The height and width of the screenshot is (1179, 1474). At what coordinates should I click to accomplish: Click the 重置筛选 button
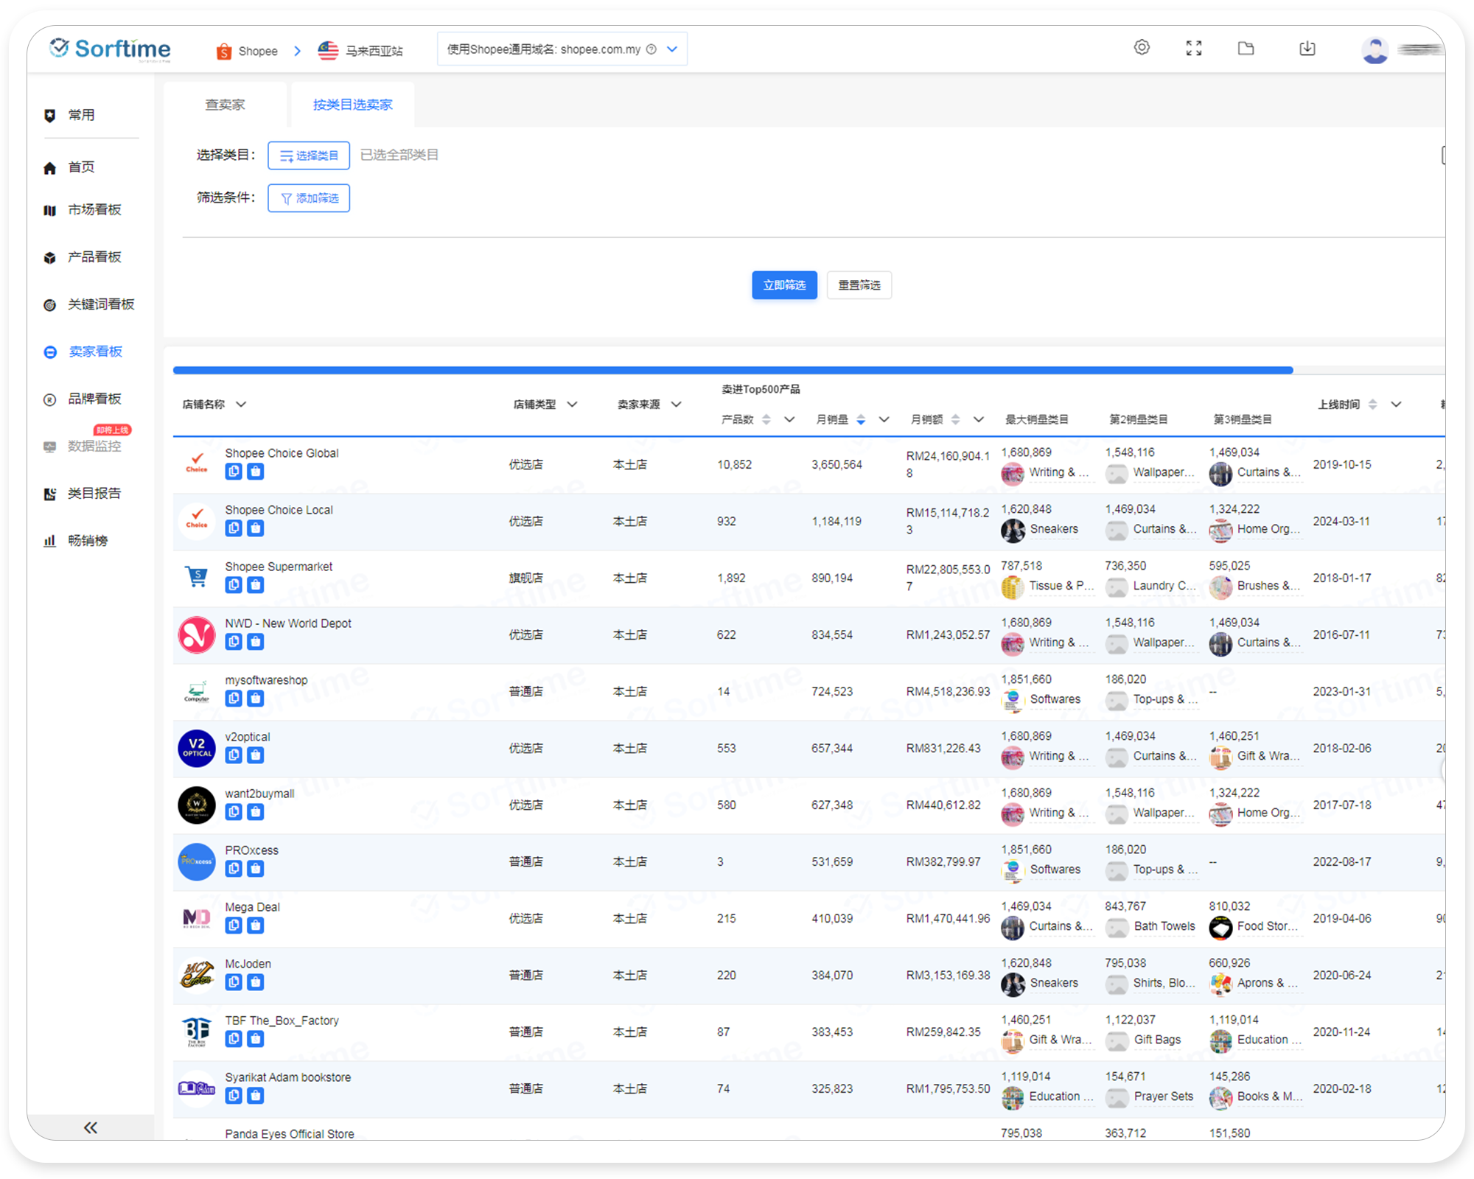pos(859,285)
